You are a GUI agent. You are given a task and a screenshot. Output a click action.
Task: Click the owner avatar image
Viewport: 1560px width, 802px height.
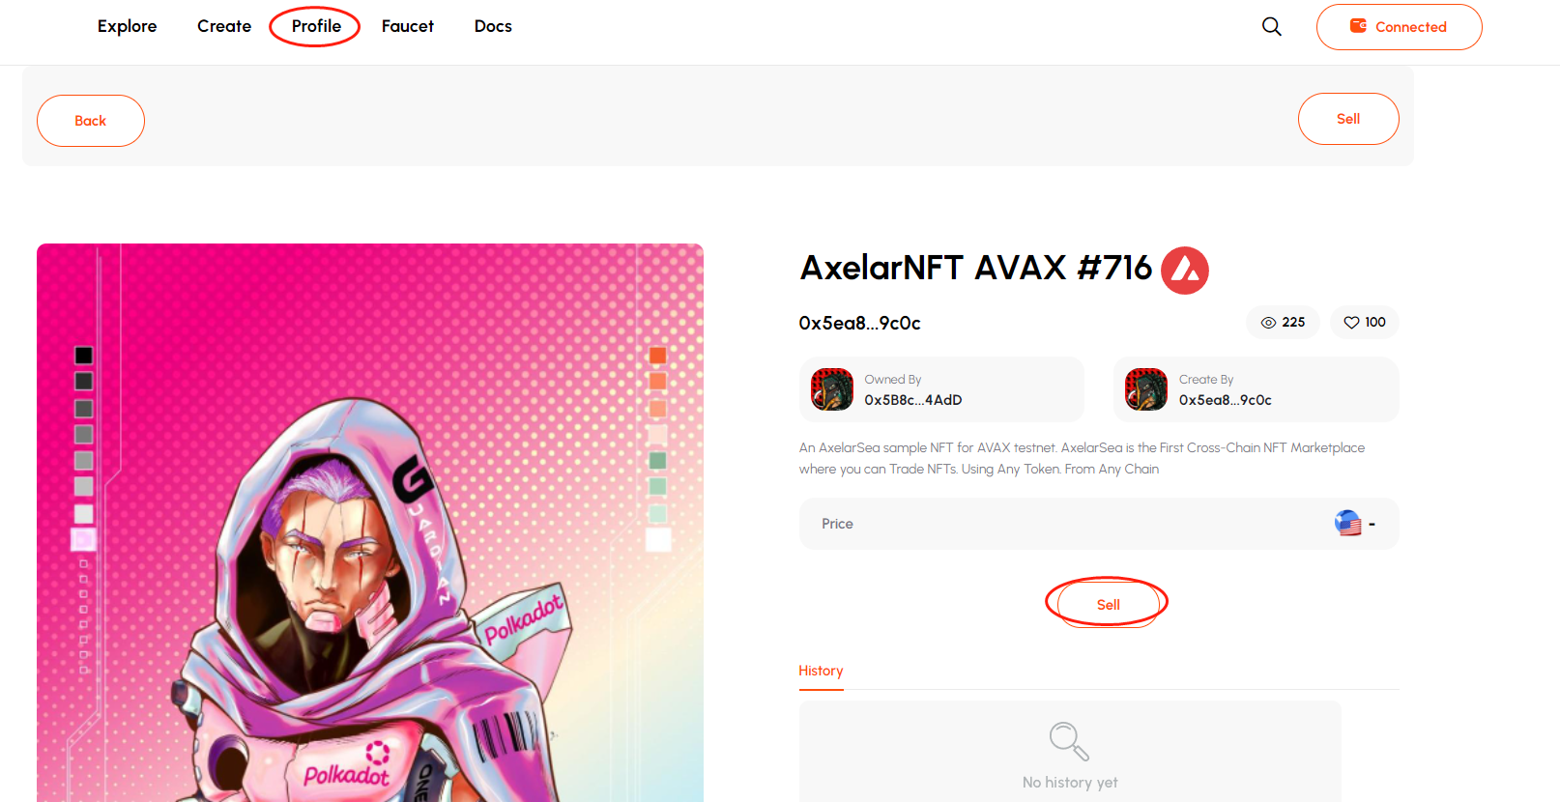832,389
